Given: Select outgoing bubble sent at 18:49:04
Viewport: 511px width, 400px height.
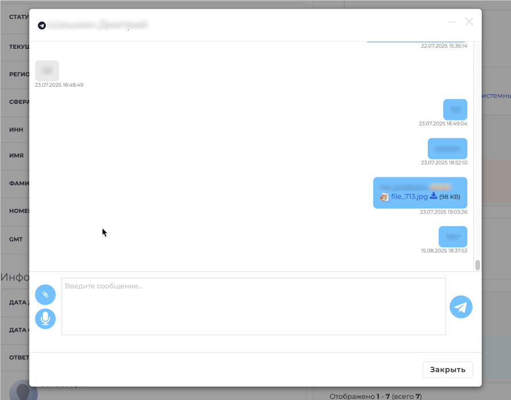Looking at the screenshot, I should (455, 110).
